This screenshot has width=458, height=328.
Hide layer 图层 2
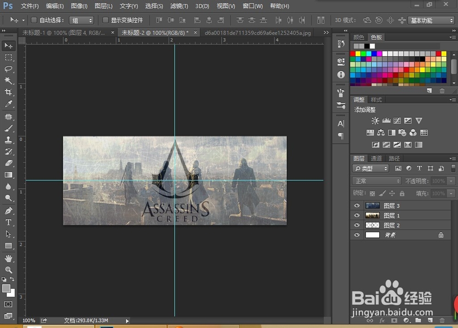click(357, 225)
